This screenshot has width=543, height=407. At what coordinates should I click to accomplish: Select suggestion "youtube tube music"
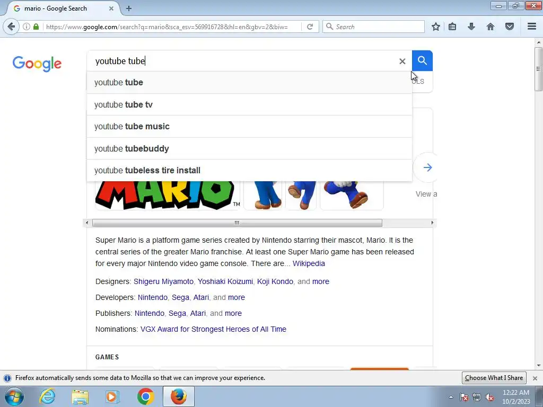point(249,126)
